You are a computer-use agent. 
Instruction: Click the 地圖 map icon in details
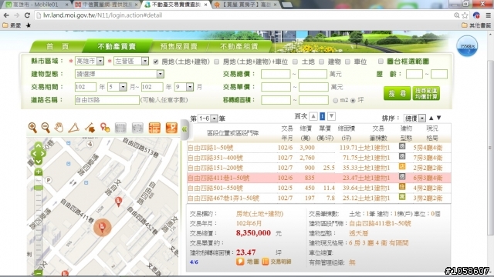[x=240, y=262]
